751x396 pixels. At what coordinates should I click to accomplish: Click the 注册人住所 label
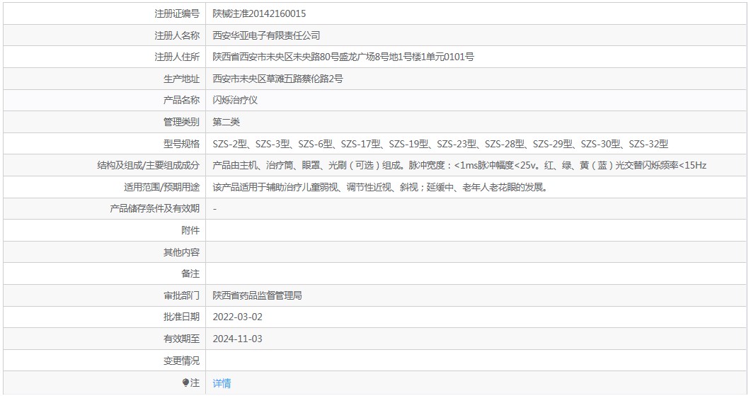tap(177, 57)
